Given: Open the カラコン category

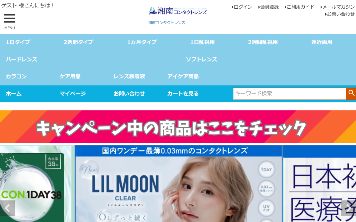Looking at the screenshot, I should [x=16, y=77].
